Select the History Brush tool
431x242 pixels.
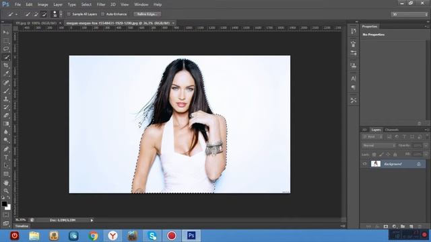coord(6,107)
